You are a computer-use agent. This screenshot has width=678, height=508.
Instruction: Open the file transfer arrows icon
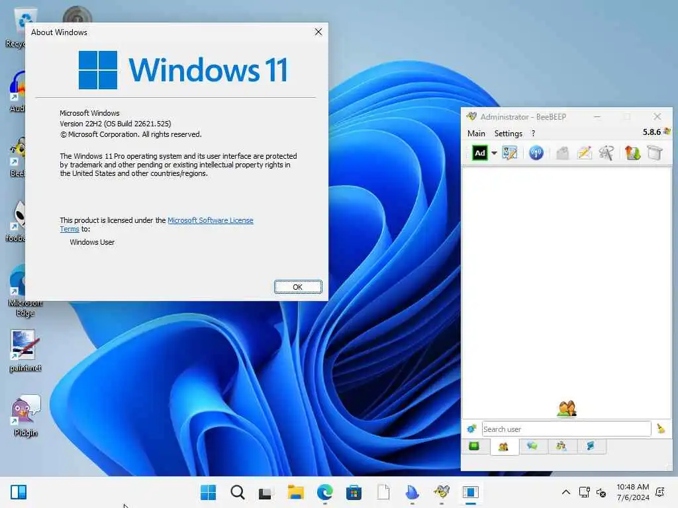[632, 153]
